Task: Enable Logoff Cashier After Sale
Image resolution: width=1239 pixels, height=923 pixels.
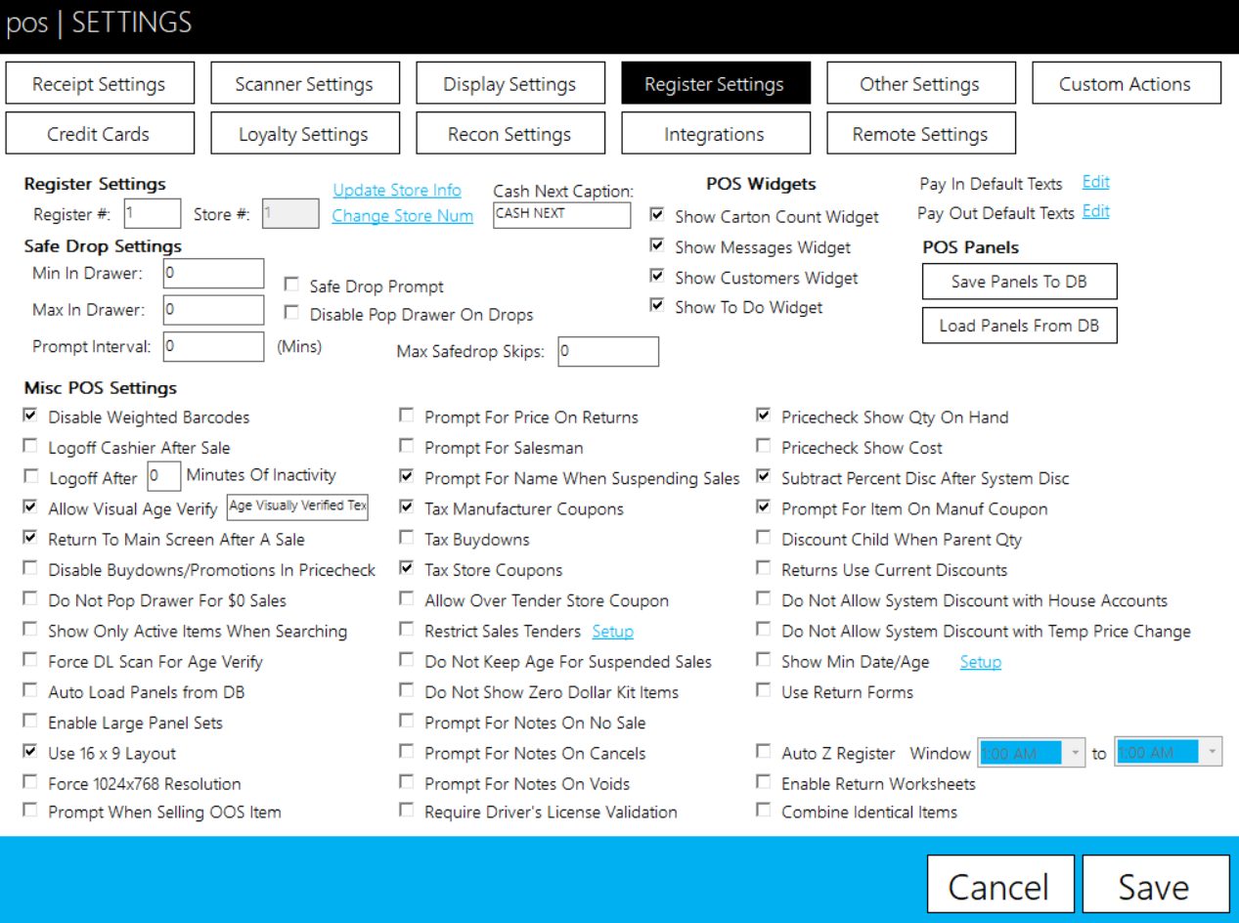Action: 30,447
